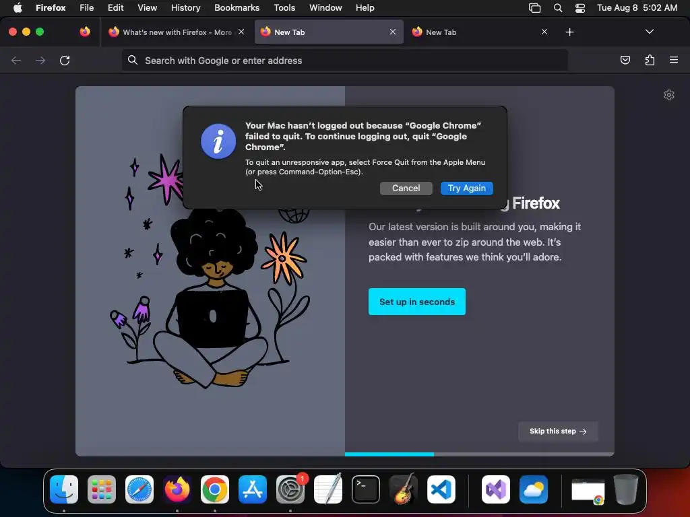Skip this step in Firefox onboarding
690x517 pixels.
[x=557, y=432]
